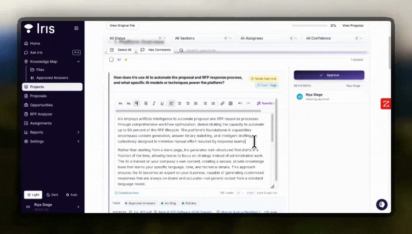Click the editor resize handle corner
Image resolution: width=412 pixels, height=234 pixels.
click(x=272, y=186)
